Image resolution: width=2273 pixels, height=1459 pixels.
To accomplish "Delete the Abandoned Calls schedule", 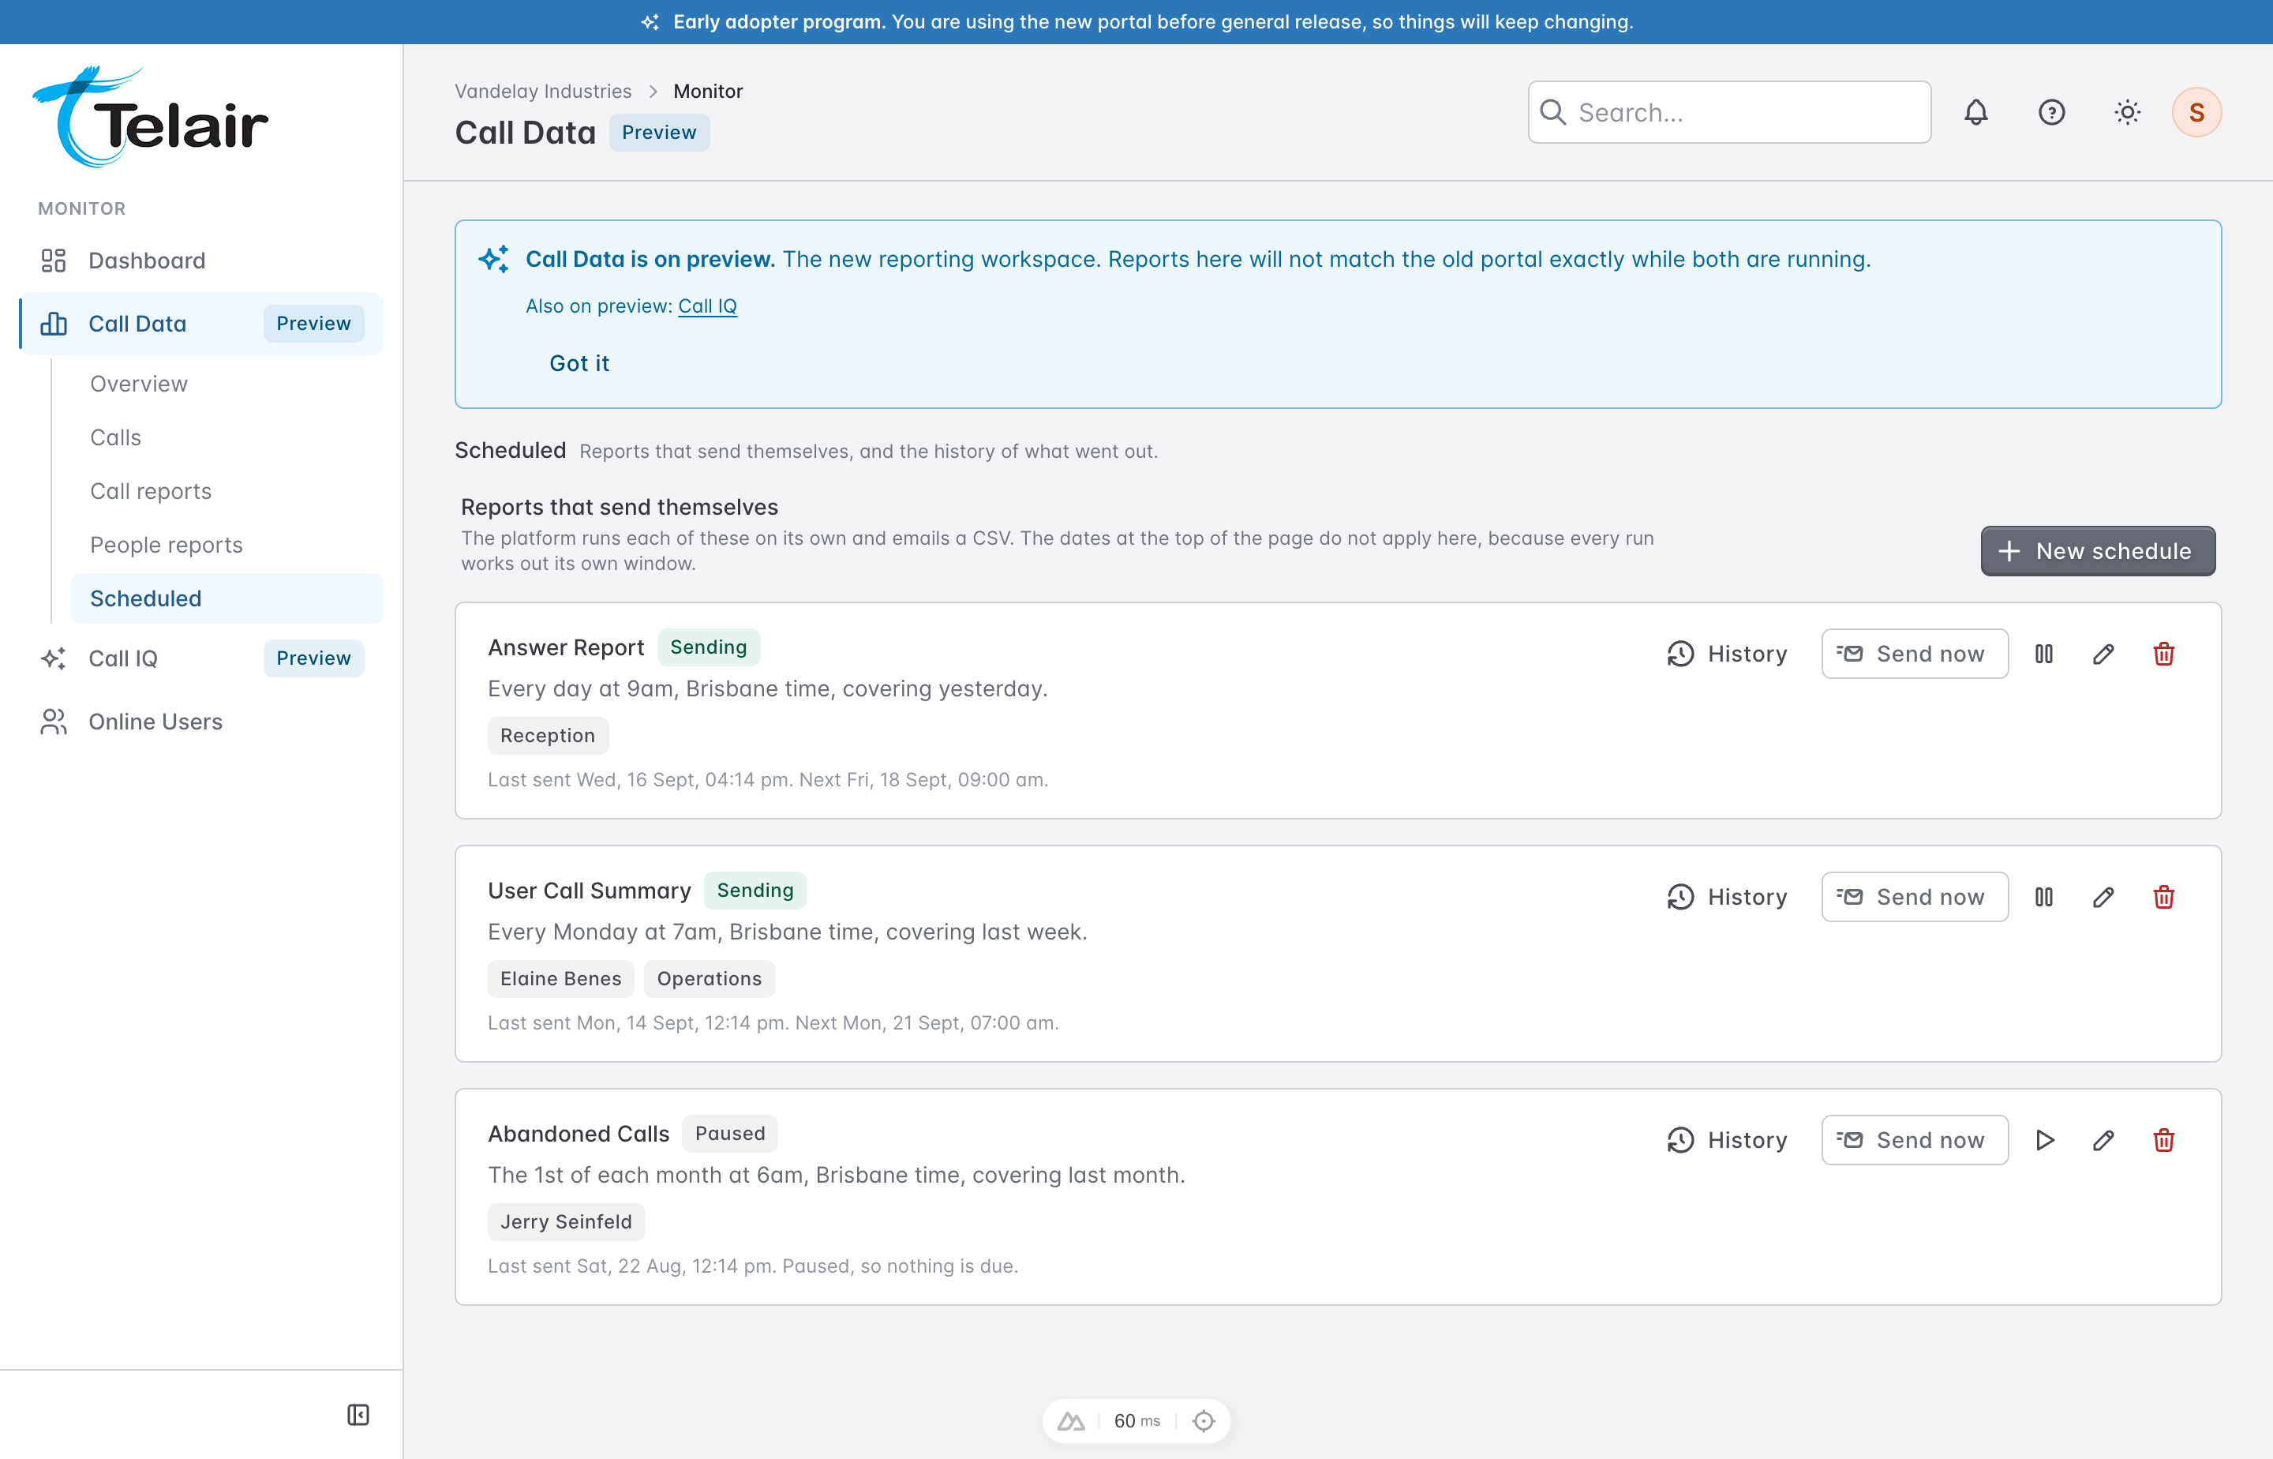I will (2164, 1141).
